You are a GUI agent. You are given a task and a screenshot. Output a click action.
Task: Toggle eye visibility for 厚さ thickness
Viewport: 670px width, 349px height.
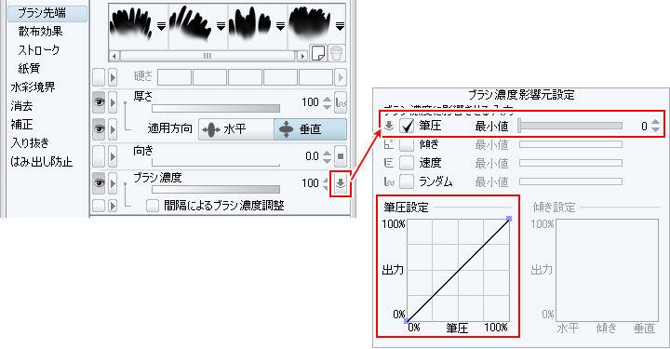[100, 102]
